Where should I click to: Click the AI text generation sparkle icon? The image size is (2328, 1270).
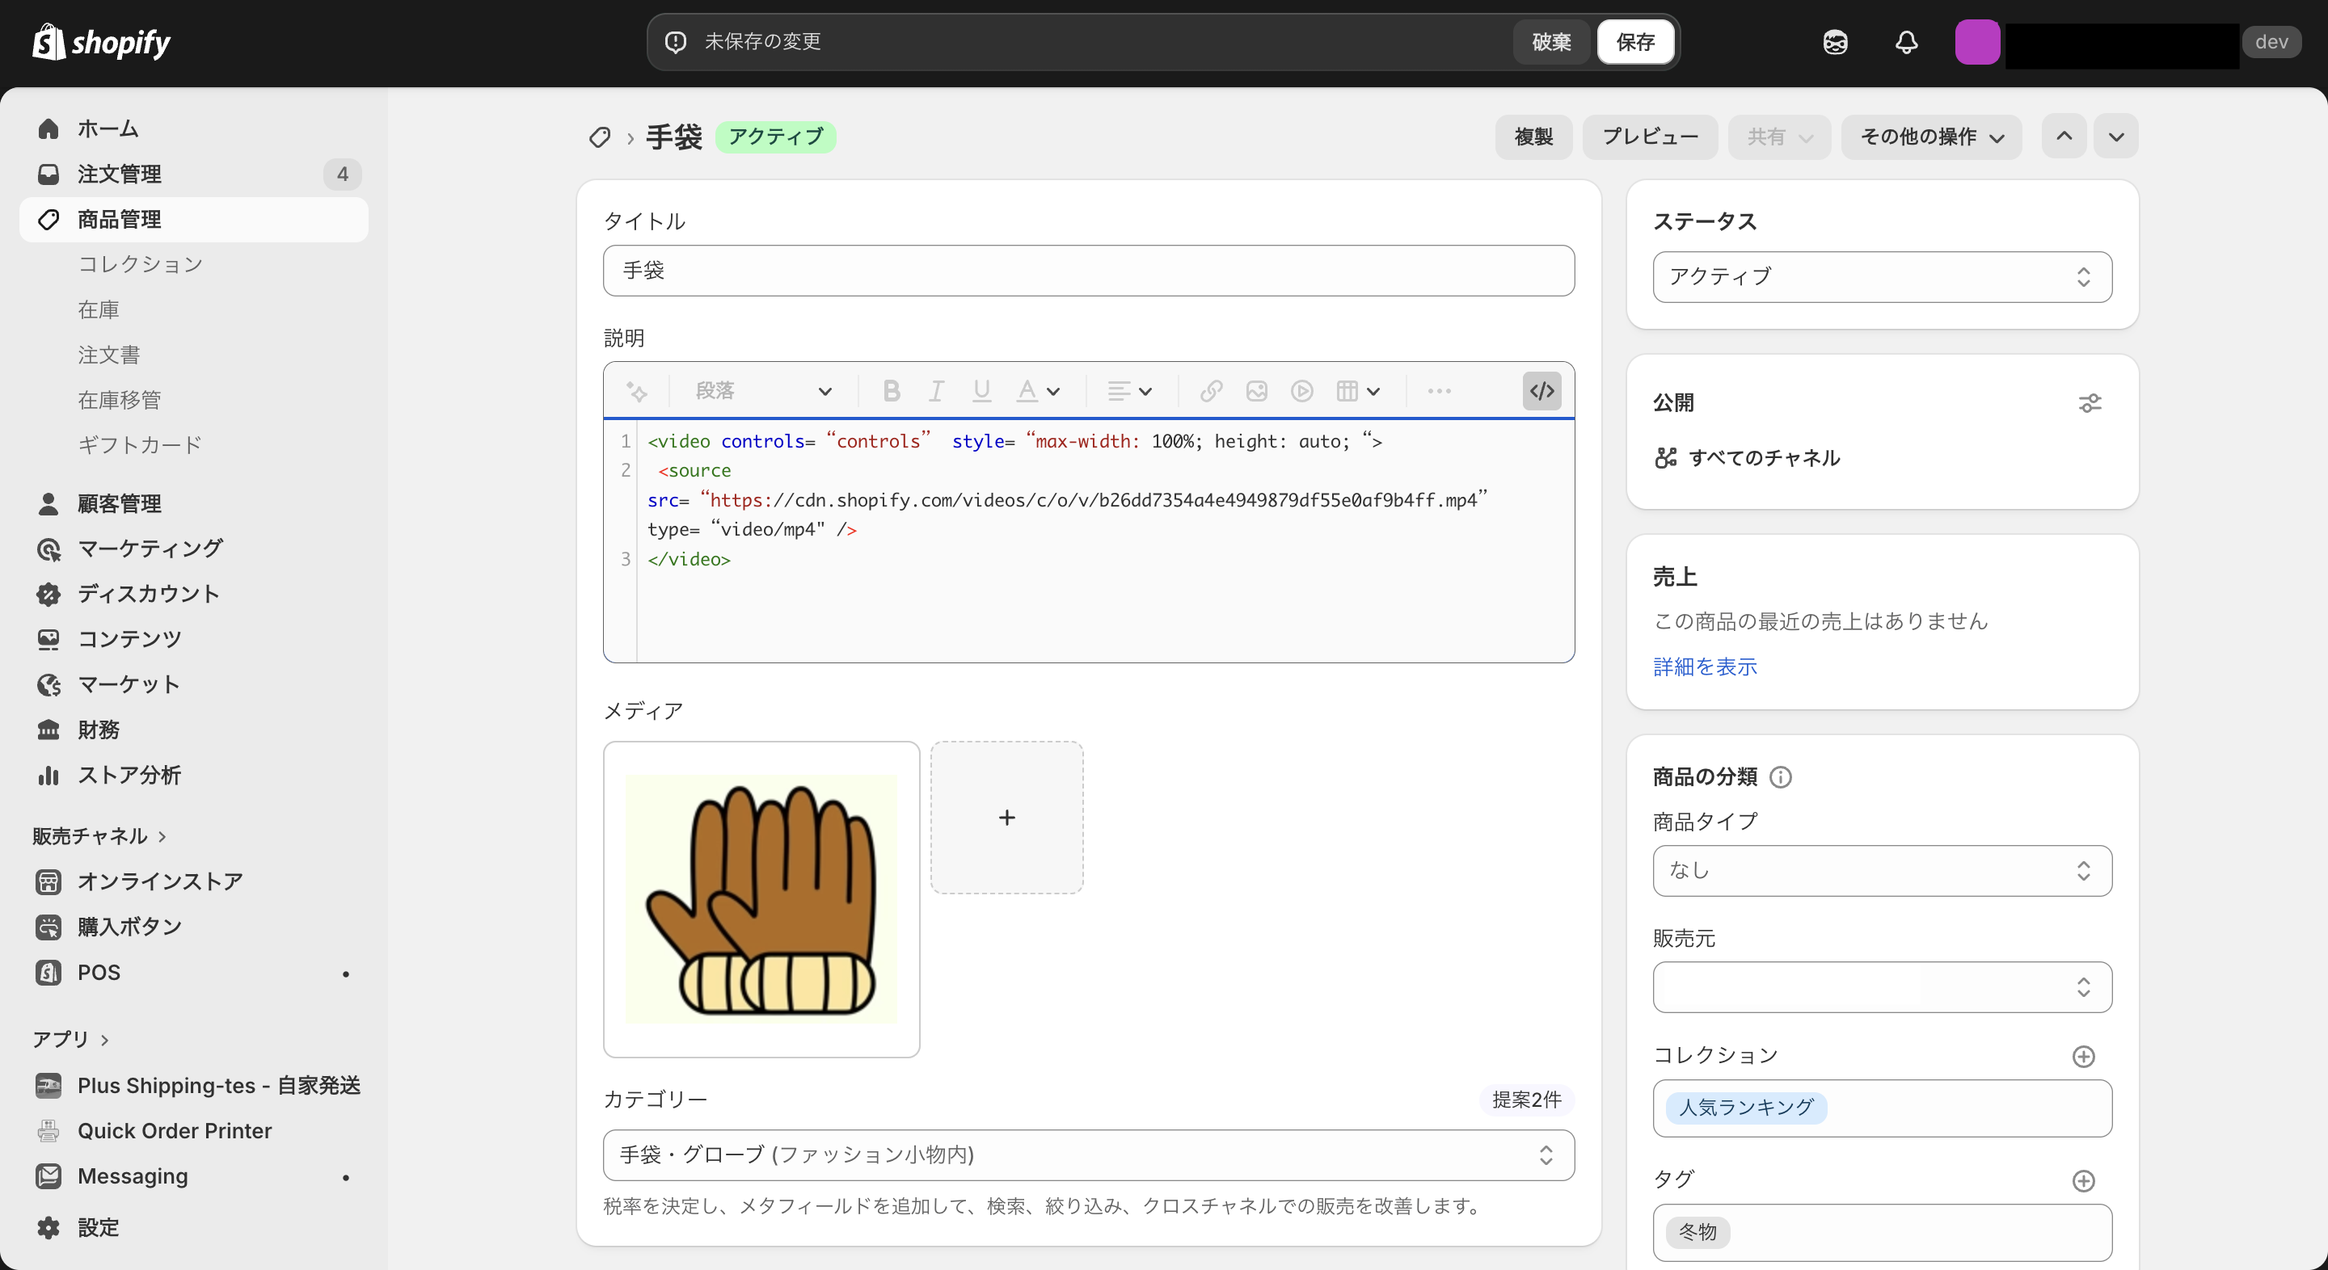click(636, 391)
